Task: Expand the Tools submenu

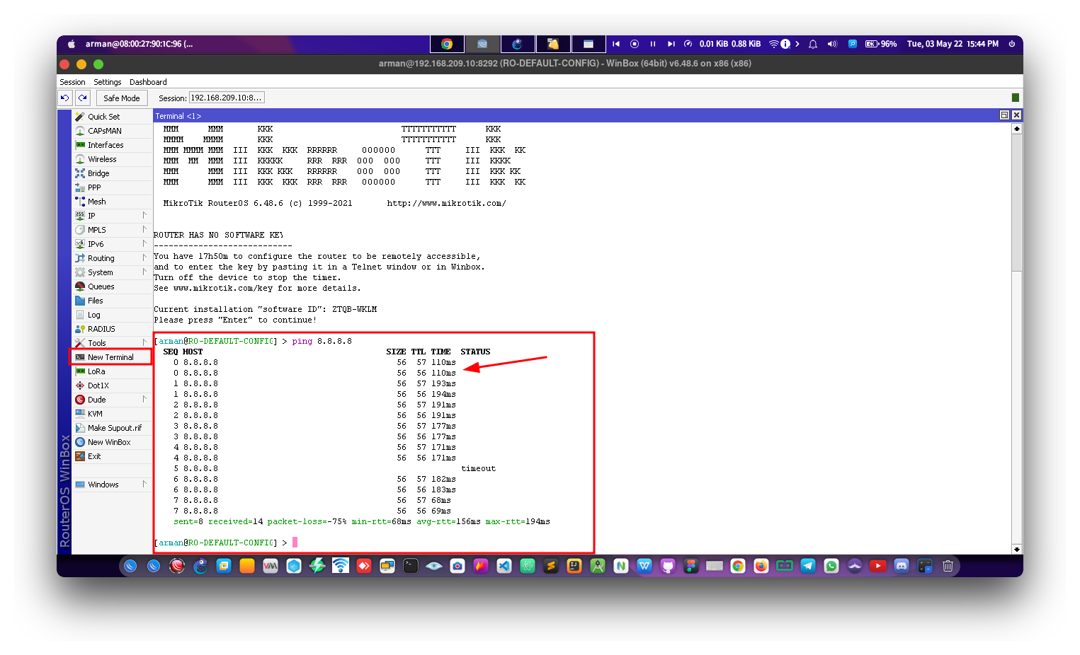Action: coord(97,343)
